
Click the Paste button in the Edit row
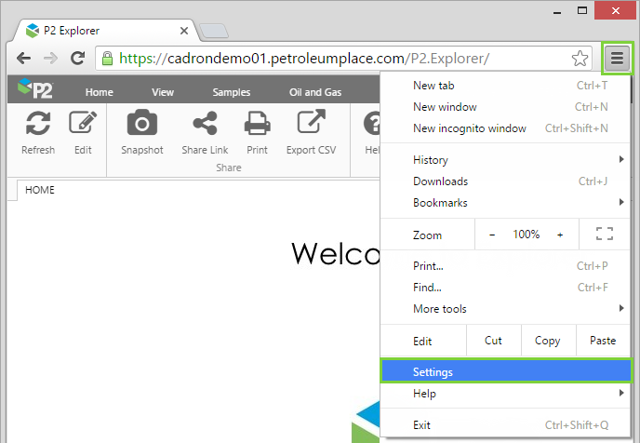[603, 341]
